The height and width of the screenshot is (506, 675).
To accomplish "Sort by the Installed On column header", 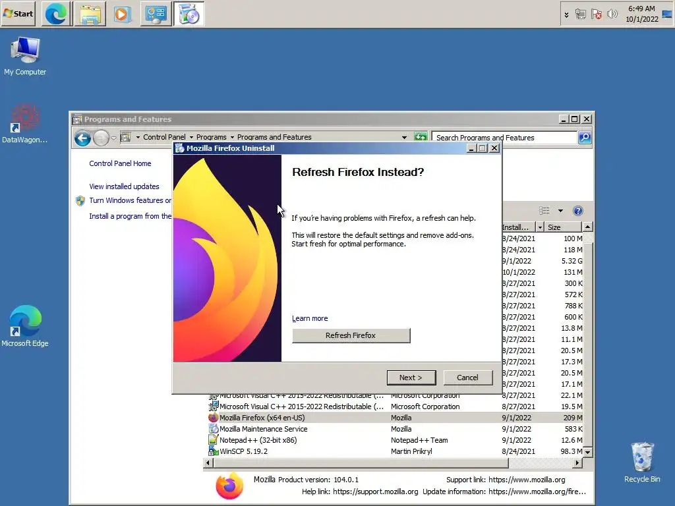I will (518, 227).
